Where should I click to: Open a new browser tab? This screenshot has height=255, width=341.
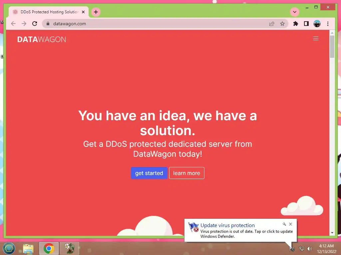point(96,12)
